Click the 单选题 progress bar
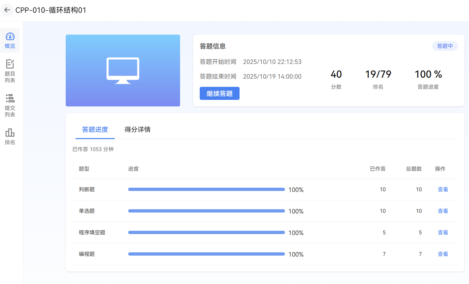Image resolution: width=469 pixels, height=284 pixels. coord(207,211)
